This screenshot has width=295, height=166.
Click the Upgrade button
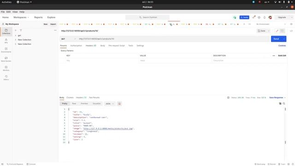[x=282, y=18]
